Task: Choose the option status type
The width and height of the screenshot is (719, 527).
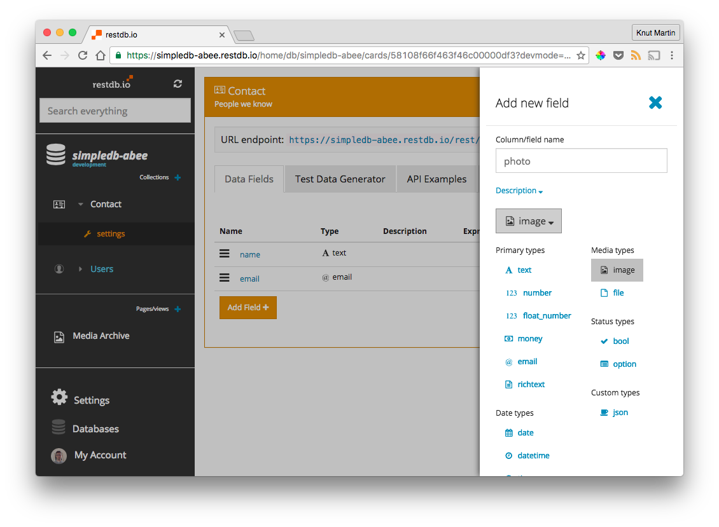Action: click(x=618, y=364)
